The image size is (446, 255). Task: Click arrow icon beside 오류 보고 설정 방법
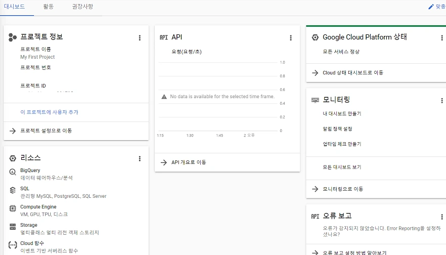click(x=315, y=252)
